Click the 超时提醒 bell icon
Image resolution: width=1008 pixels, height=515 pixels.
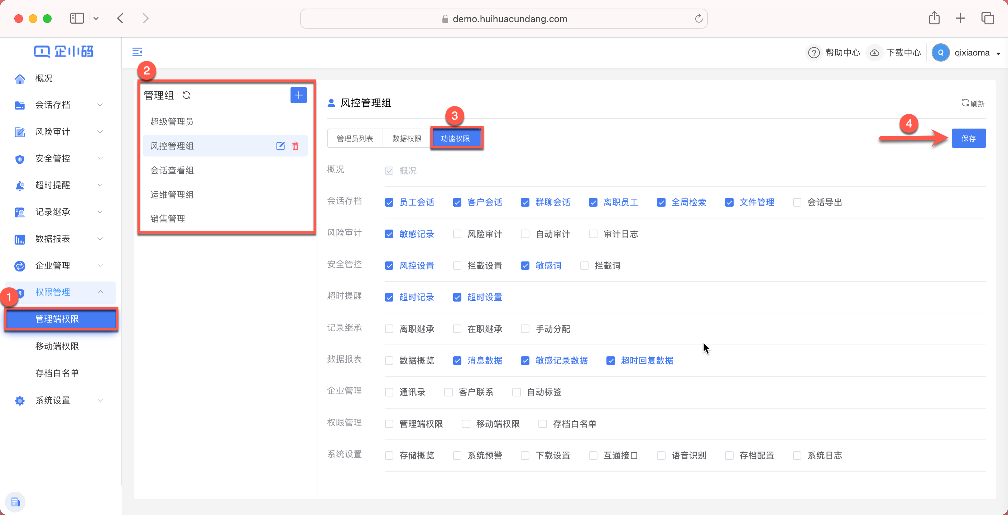point(20,186)
